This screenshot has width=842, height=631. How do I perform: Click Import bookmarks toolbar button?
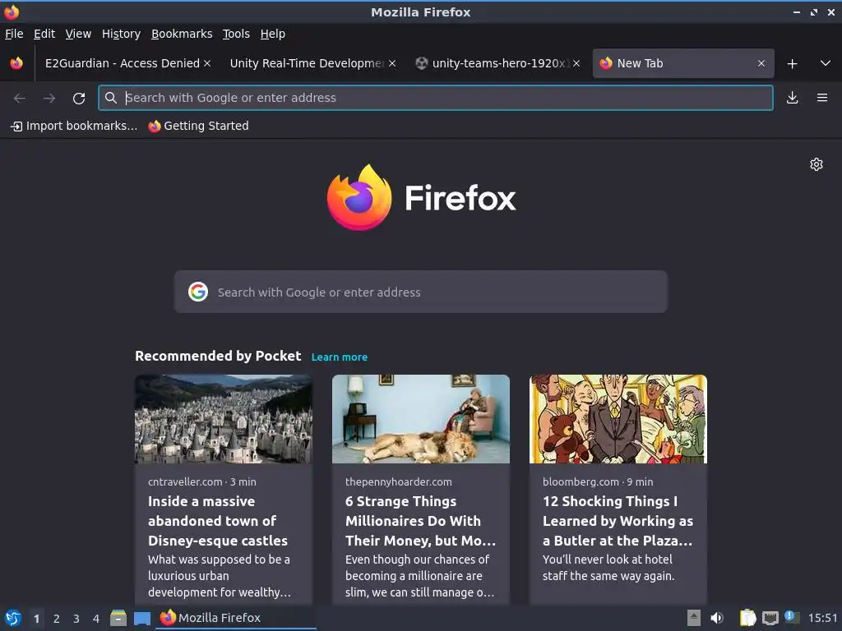(74, 126)
